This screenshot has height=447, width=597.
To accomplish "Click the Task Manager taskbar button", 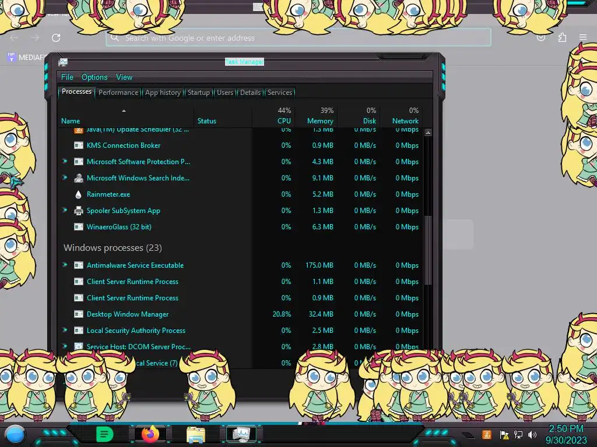I will point(241,434).
